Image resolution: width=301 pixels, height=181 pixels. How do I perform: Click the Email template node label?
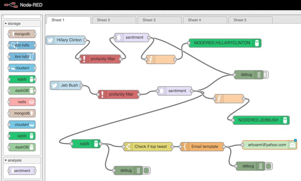(205, 147)
